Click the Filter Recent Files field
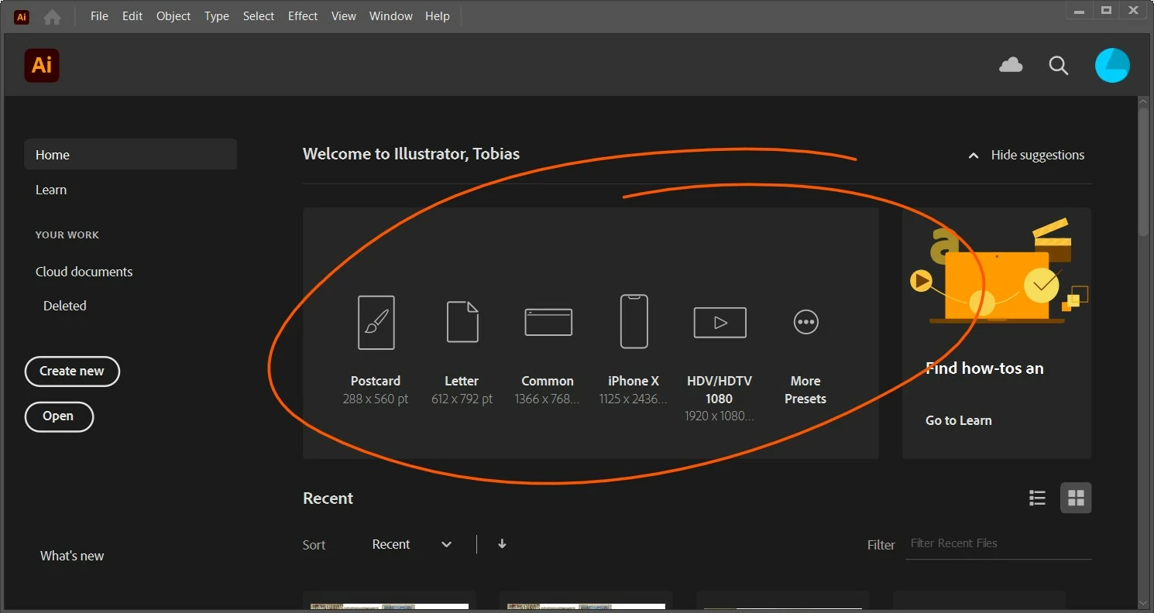The width and height of the screenshot is (1154, 613). [998, 543]
